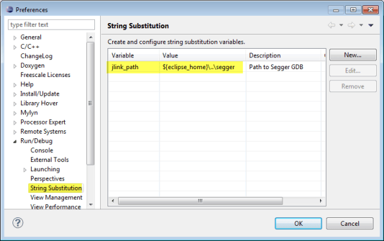Click the tree vertical scrollbar thumb
The image size is (384, 241).
[x=90, y=103]
